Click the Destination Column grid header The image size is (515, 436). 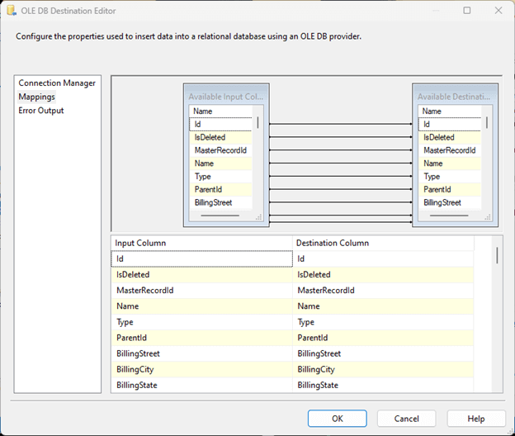click(x=383, y=243)
